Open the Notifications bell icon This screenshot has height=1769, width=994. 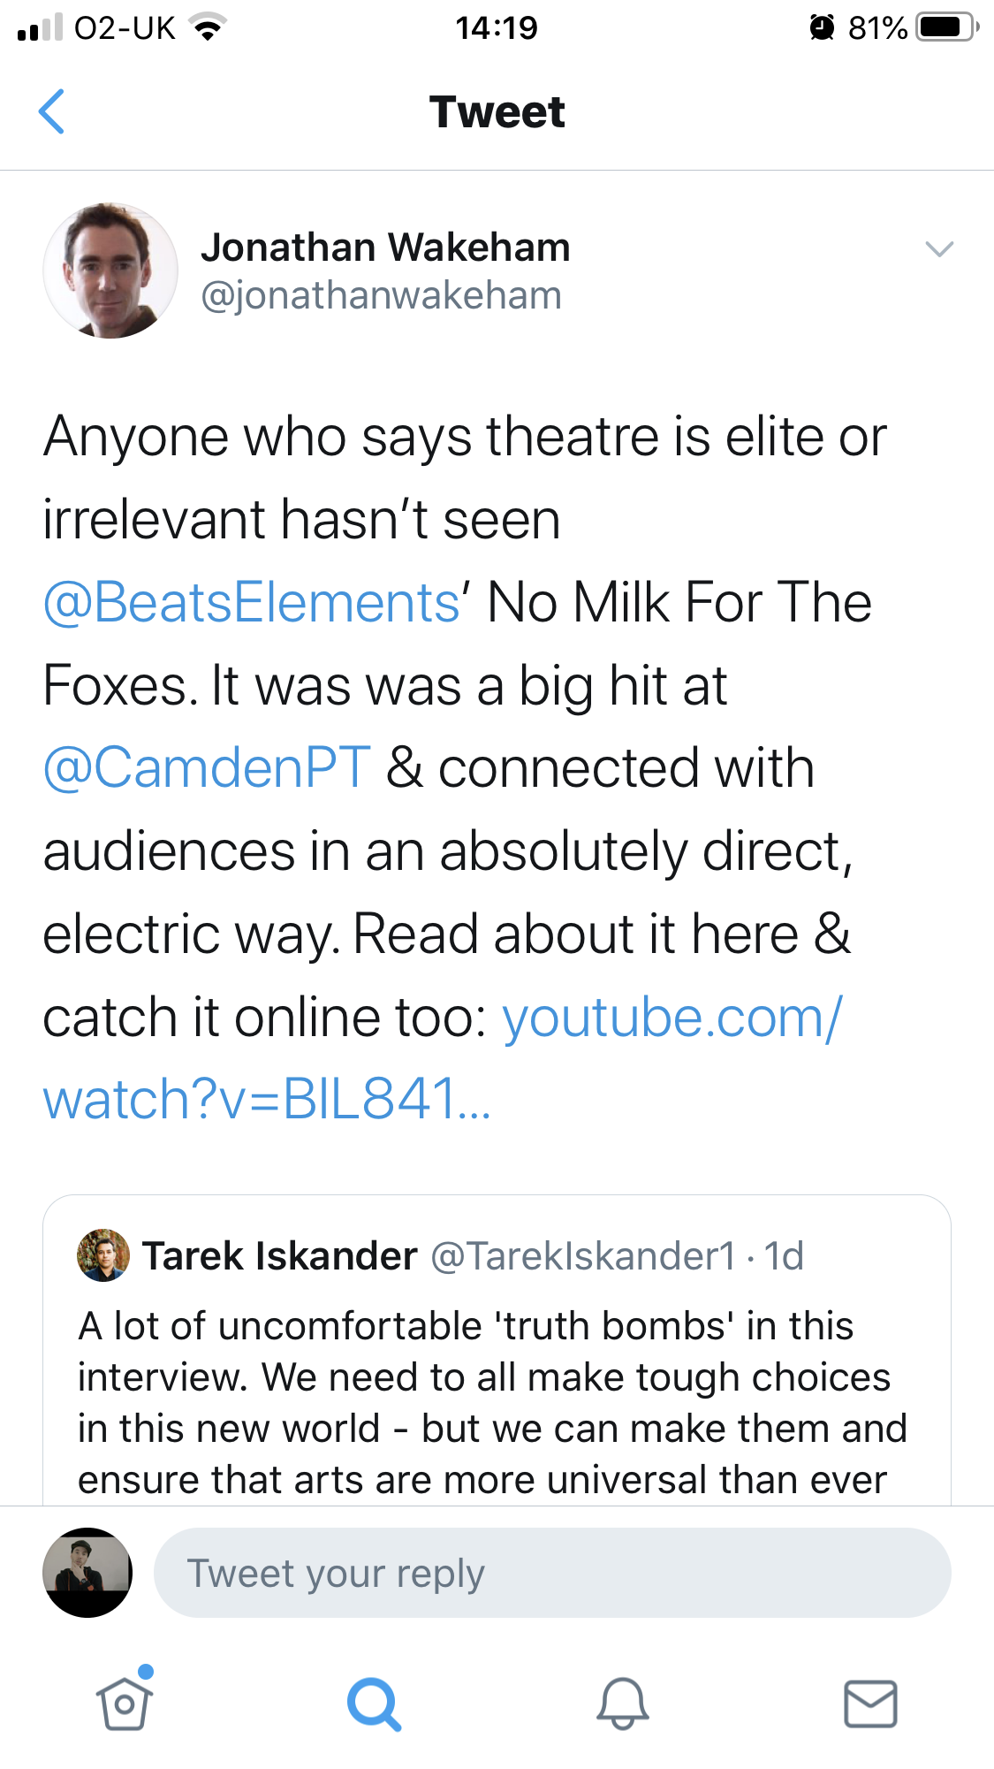pos(623,1703)
